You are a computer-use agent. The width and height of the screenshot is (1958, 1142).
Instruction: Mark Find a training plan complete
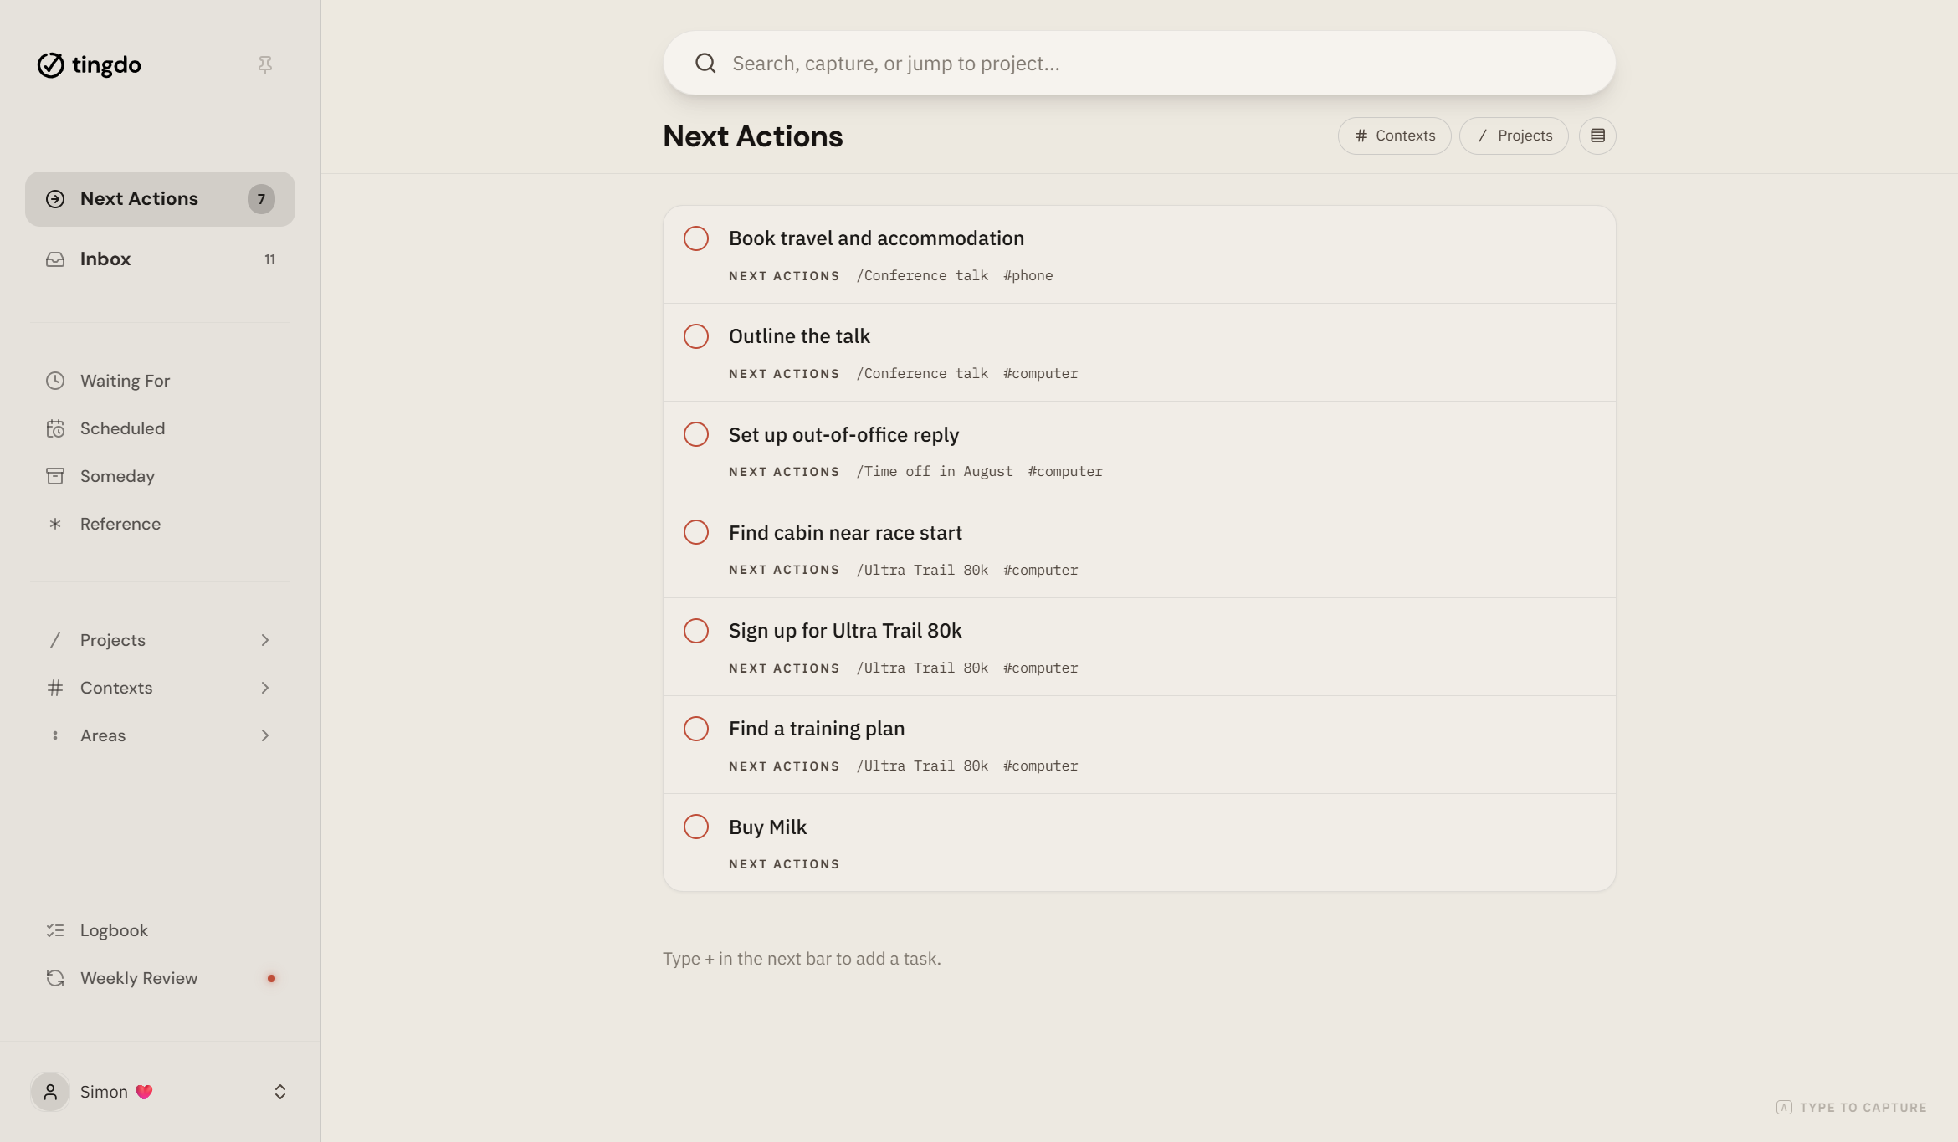click(x=696, y=729)
